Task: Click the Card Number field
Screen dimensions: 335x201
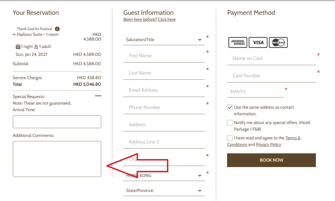Action: pyautogui.click(x=271, y=76)
